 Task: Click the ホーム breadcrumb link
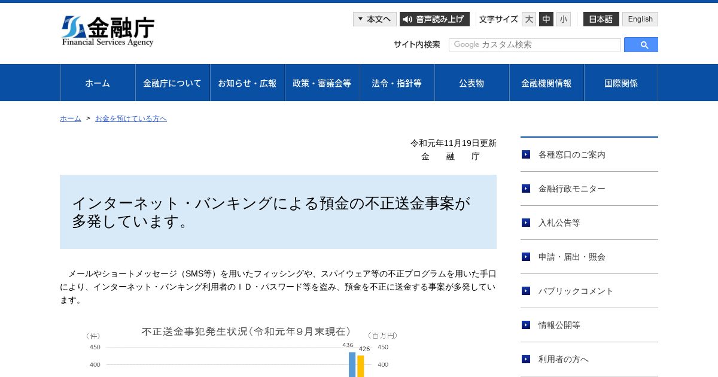[x=71, y=118]
